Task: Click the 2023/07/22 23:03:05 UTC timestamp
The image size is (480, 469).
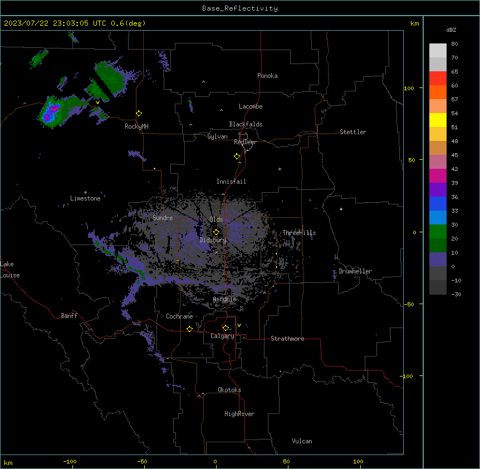Action: 55,23
